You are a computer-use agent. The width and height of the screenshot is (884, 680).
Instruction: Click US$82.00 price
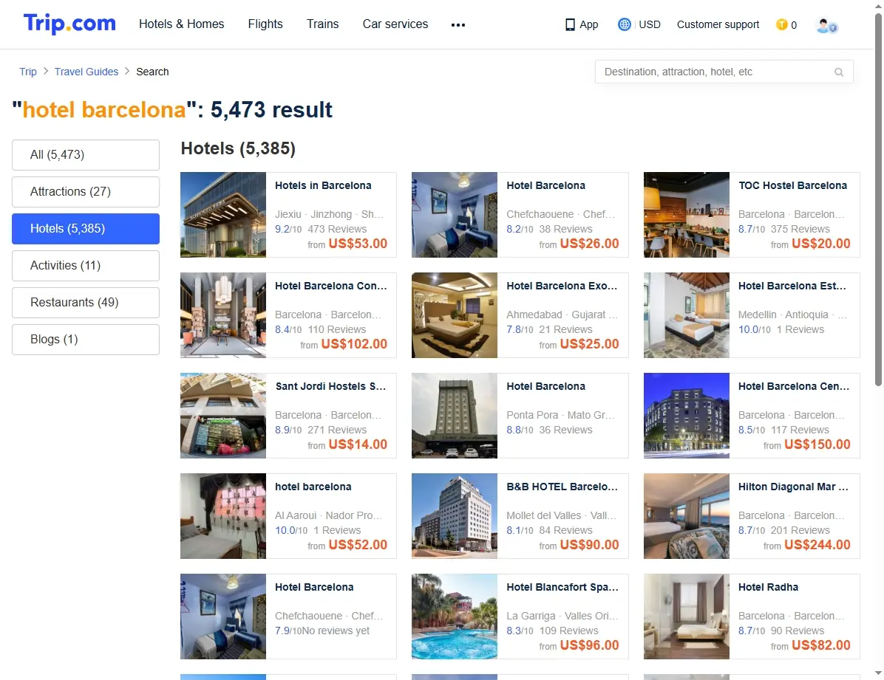pyautogui.click(x=821, y=645)
